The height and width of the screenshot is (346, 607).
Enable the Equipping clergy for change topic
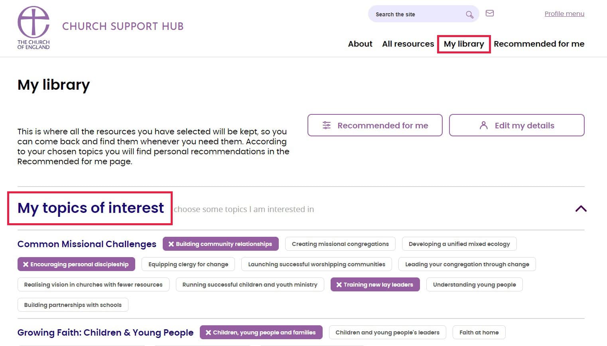(188, 264)
